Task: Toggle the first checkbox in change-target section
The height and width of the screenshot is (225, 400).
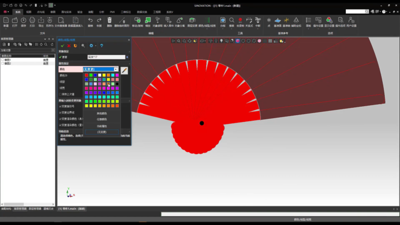Action: tap(60, 106)
